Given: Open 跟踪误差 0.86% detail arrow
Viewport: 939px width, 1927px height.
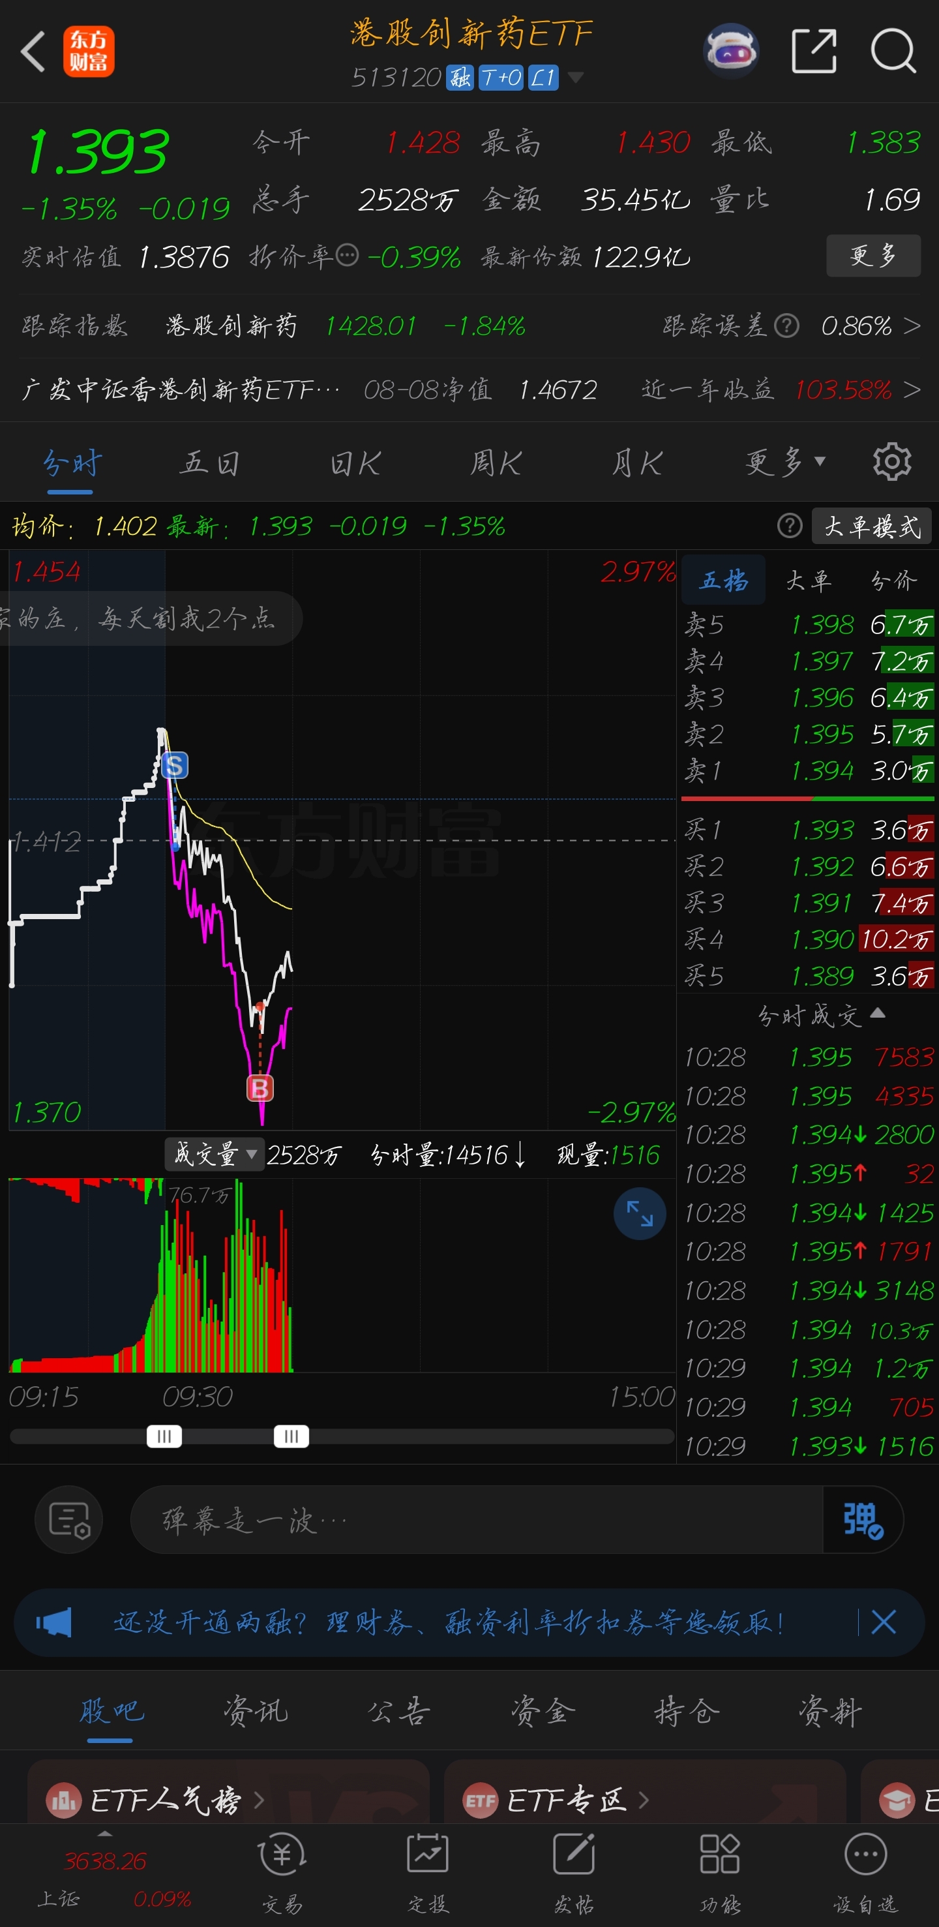Looking at the screenshot, I should coord(912,326).
